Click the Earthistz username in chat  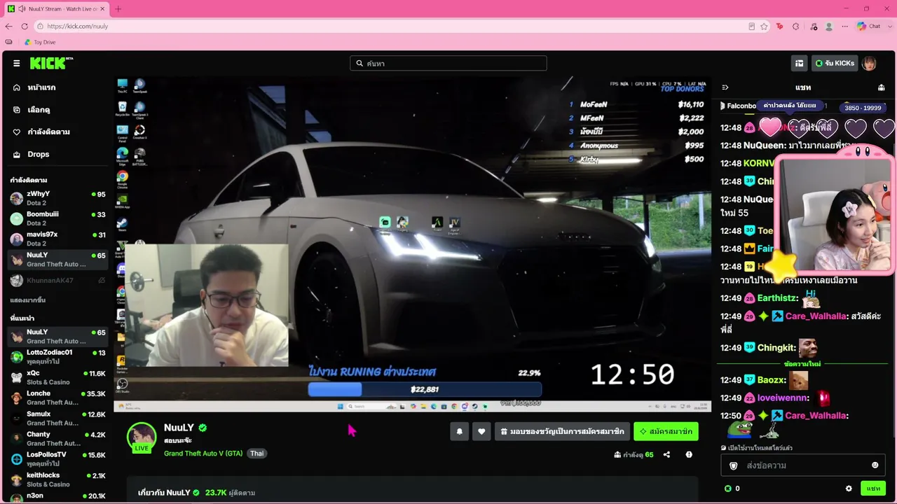pos(777,298)
